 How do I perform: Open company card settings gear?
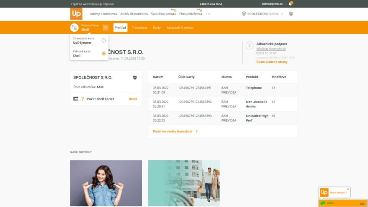coord(135,77)
